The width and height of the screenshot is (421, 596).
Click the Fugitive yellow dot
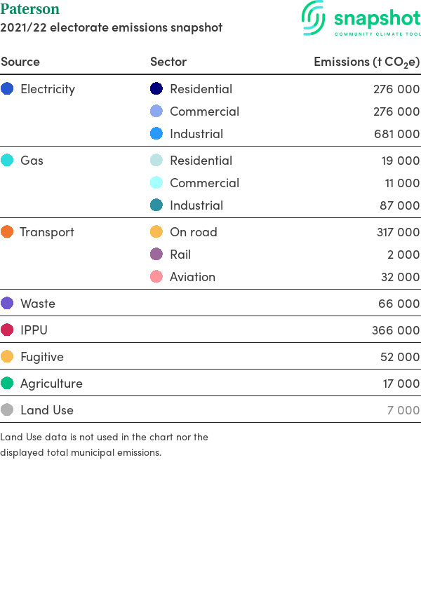(7, 356)
